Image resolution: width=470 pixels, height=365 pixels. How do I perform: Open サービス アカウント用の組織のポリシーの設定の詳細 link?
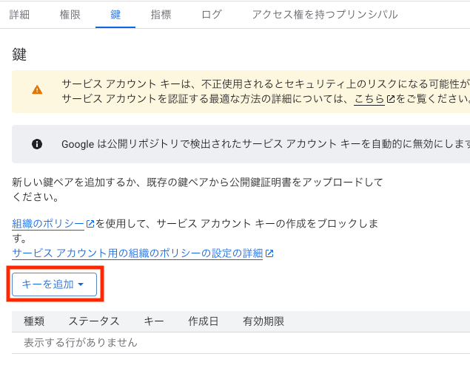[x=137, y=253]
